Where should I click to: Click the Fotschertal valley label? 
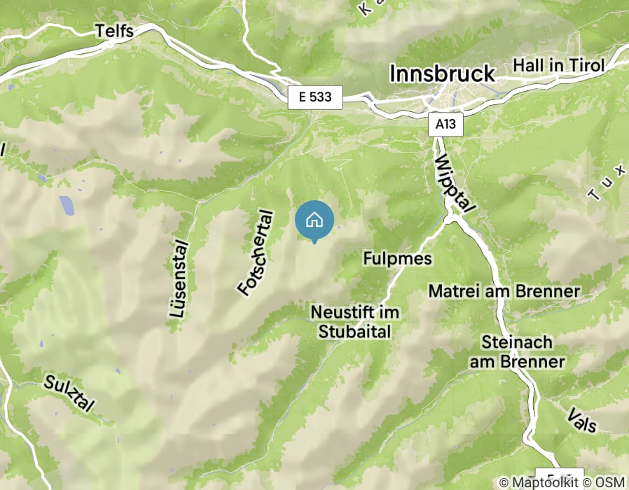point(256,253)
